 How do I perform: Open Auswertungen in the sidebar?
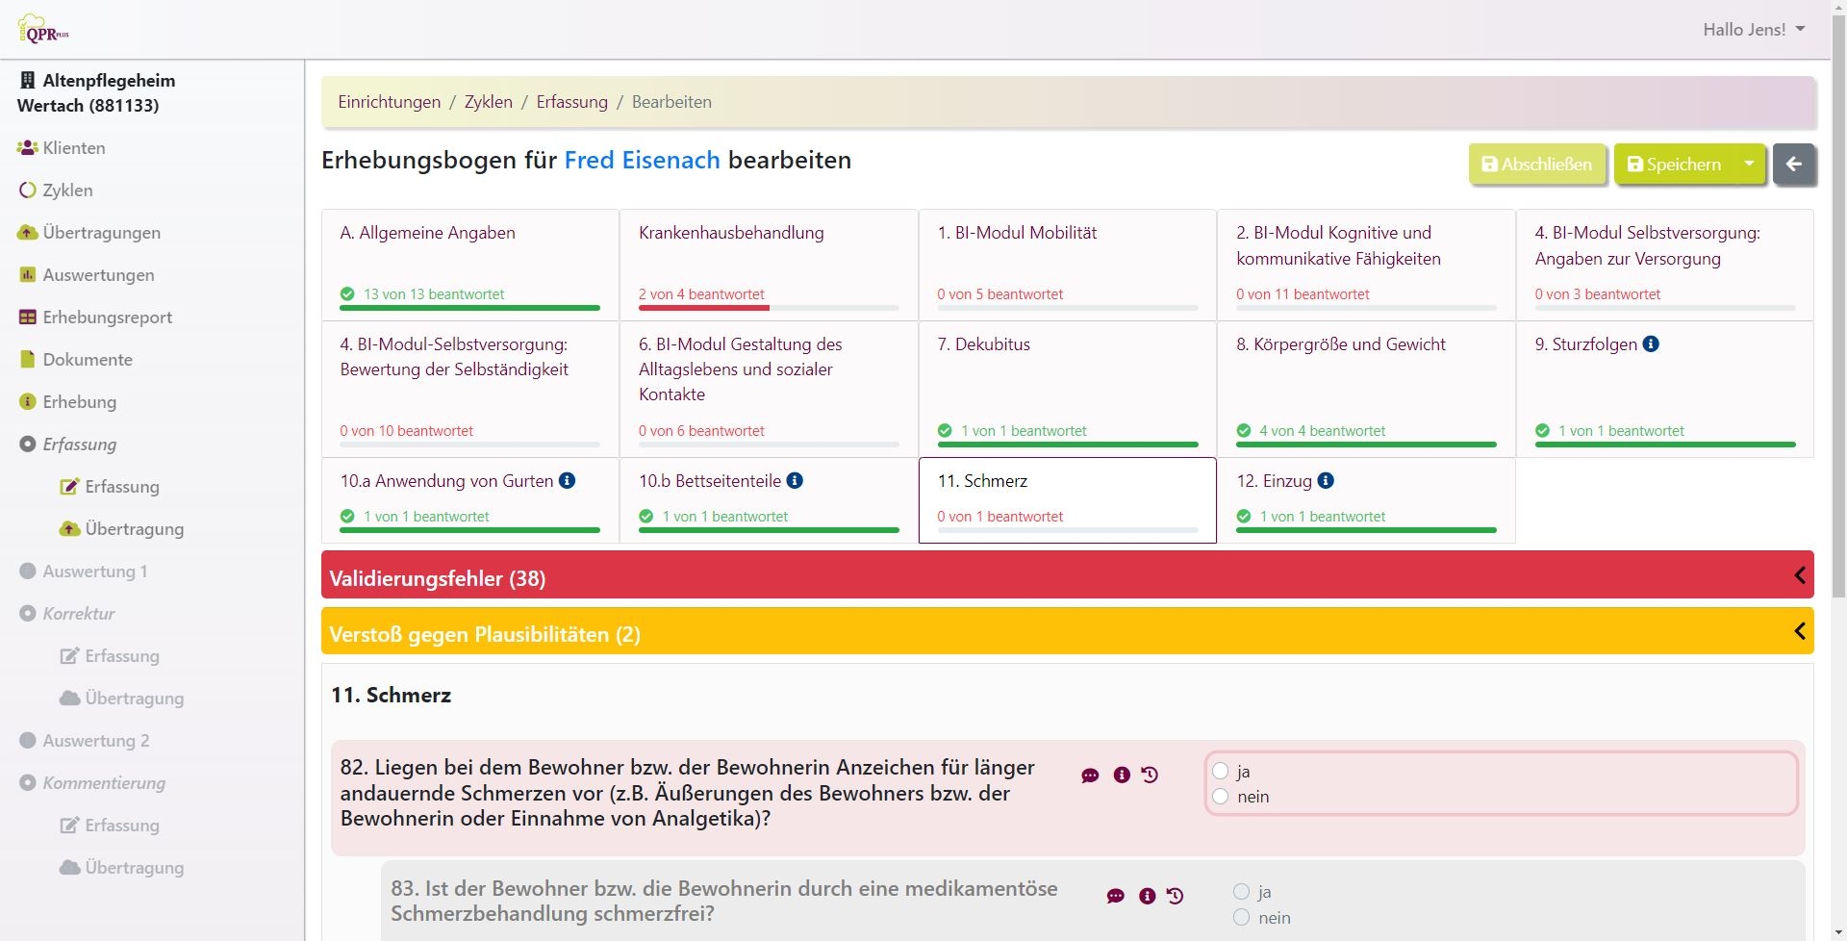(x=98, y=275)
